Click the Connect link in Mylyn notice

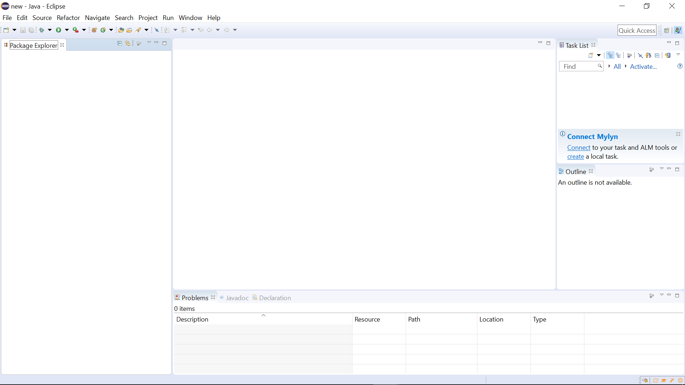tap(579, 148)
